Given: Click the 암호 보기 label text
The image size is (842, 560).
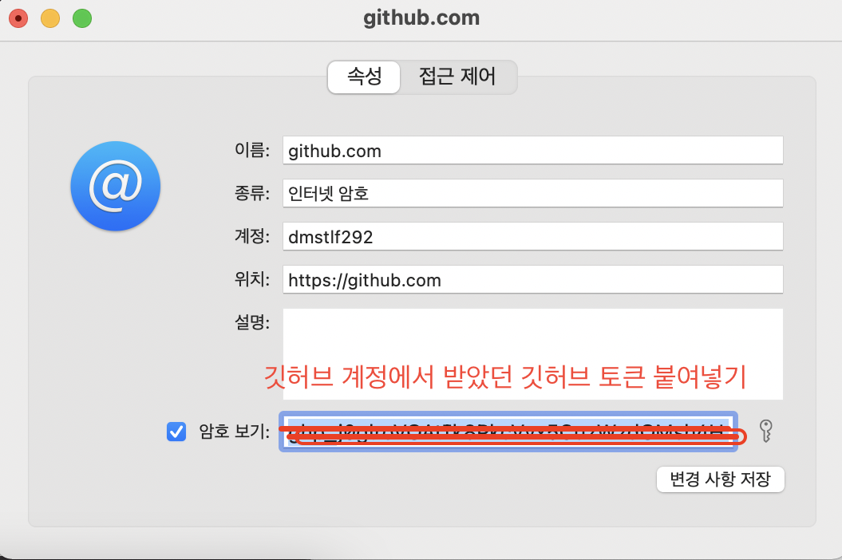Looking at the screenshot, I should pyautogui.click(x=234, y=431).
